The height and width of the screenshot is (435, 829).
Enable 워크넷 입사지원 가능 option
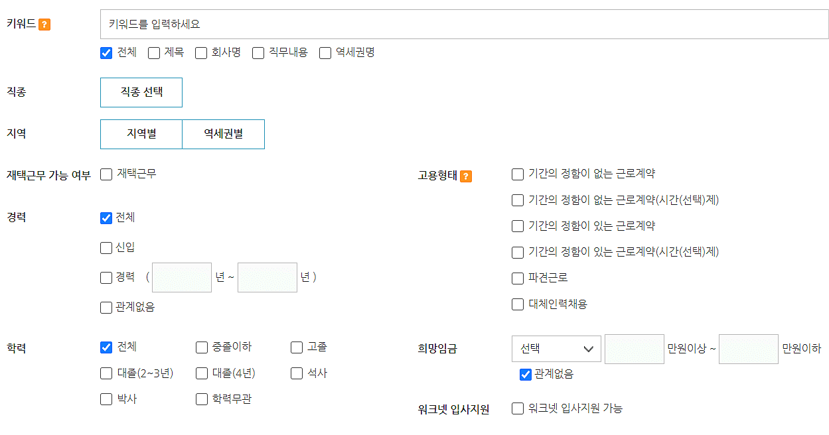coord(517,409)
